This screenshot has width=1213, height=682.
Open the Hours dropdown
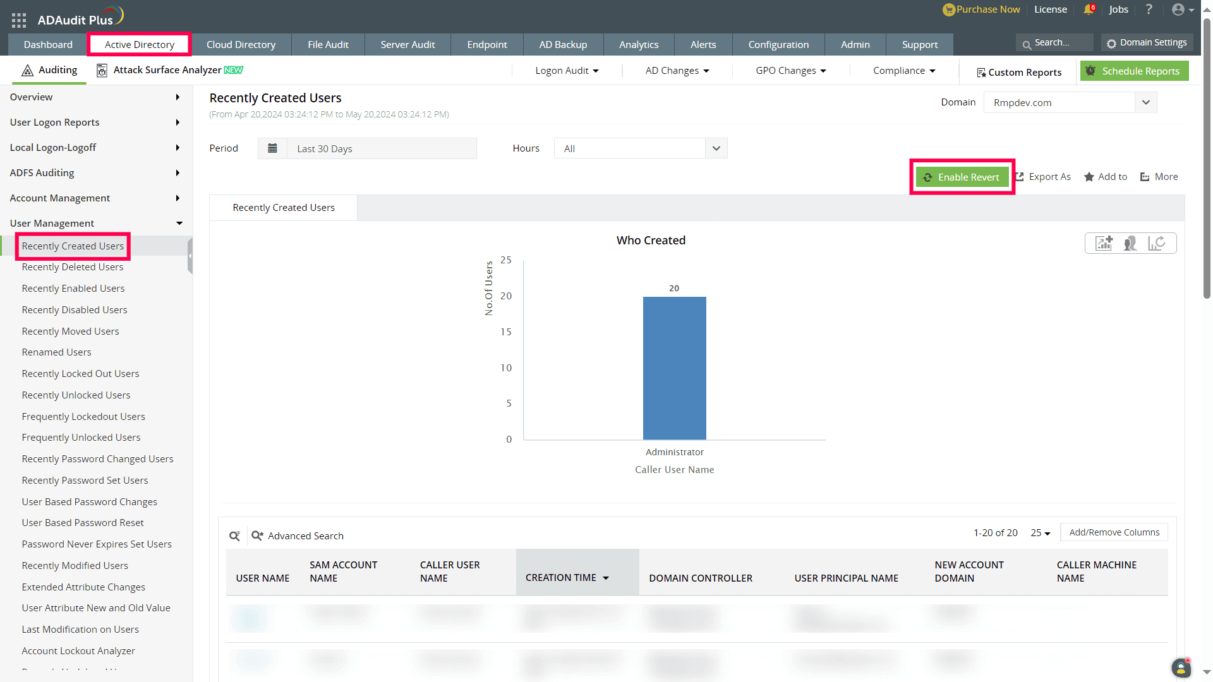coord(716,148)
